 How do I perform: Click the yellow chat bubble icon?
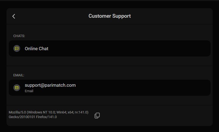pyautogui.click(x=17, y=49)
